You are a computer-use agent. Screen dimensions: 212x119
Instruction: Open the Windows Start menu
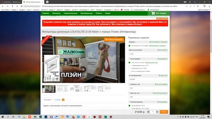3,117
